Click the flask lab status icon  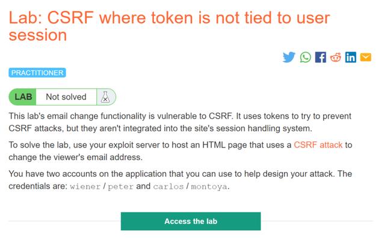106,97
